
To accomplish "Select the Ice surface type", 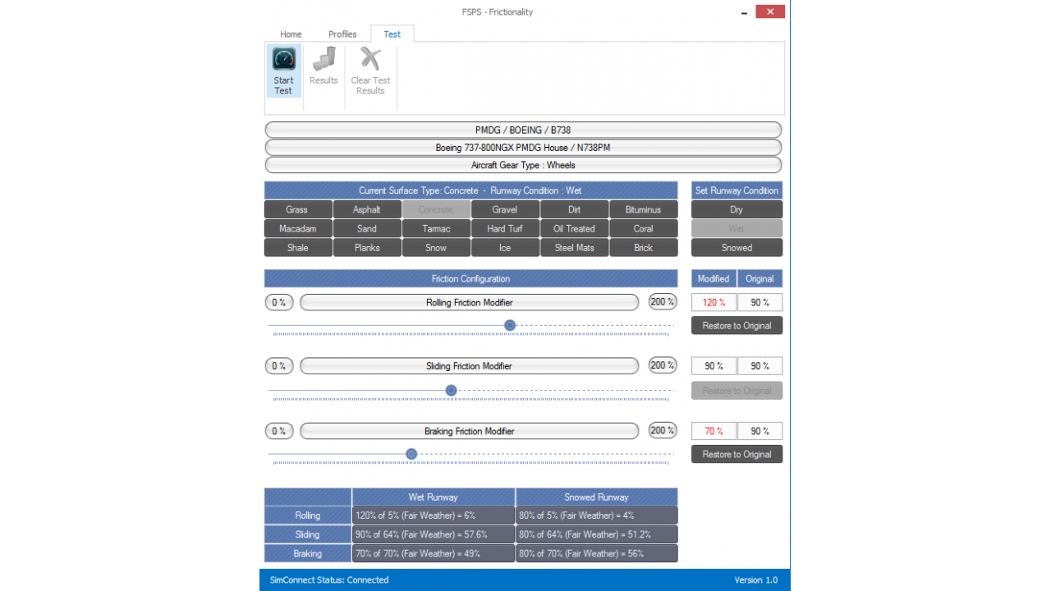I will (x=505, y=247).
